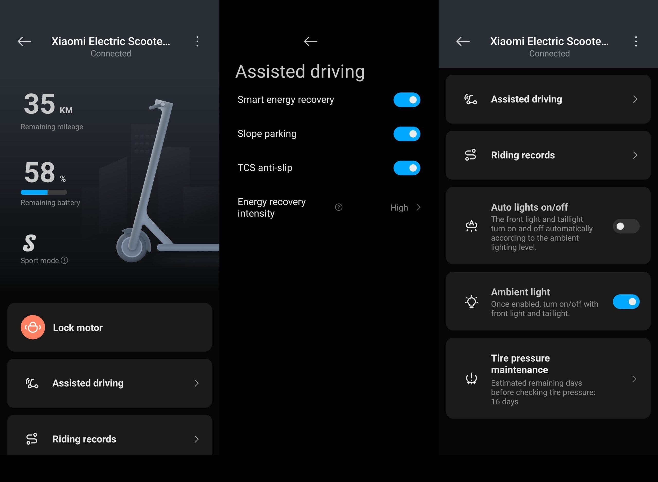Tap the Ambient light title
This screenshot has width=658, height=482.
tap(520, 292)
